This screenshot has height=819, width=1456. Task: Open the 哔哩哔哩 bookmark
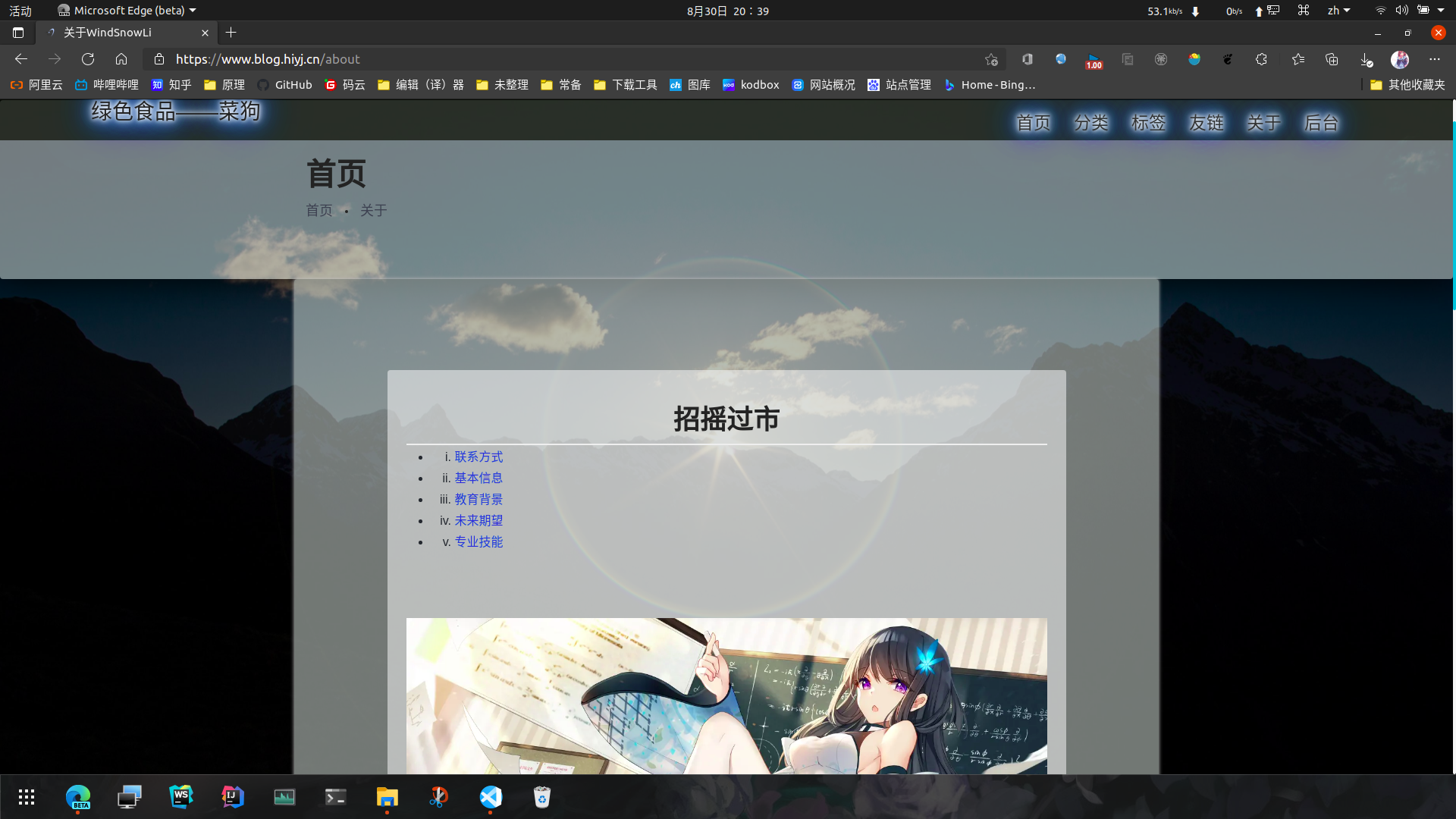point(107,85)
